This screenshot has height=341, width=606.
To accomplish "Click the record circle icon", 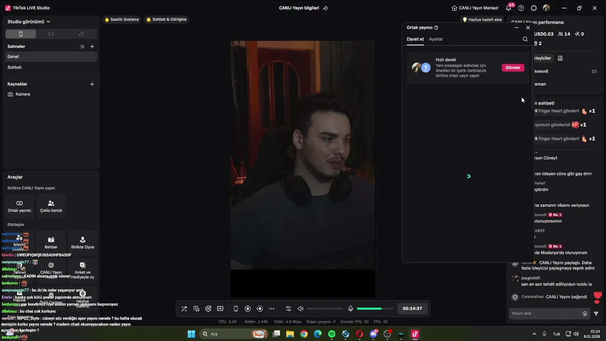I will tap(248, 309).
